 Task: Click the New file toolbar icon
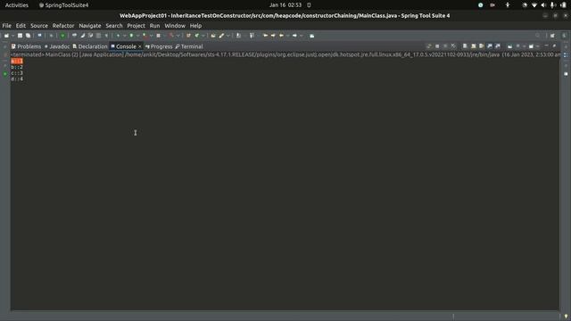[x=6, y=36]
